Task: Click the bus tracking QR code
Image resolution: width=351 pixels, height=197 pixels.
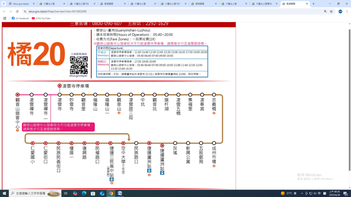Action: (79, 65)
